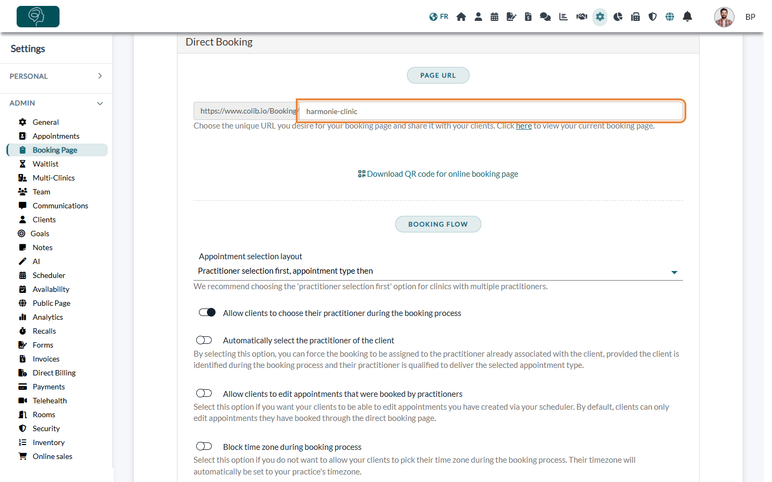The image size is (772, 482).
Task: Download QR code for online booking page
Action: pyautogui.click(x=438, y=174)
